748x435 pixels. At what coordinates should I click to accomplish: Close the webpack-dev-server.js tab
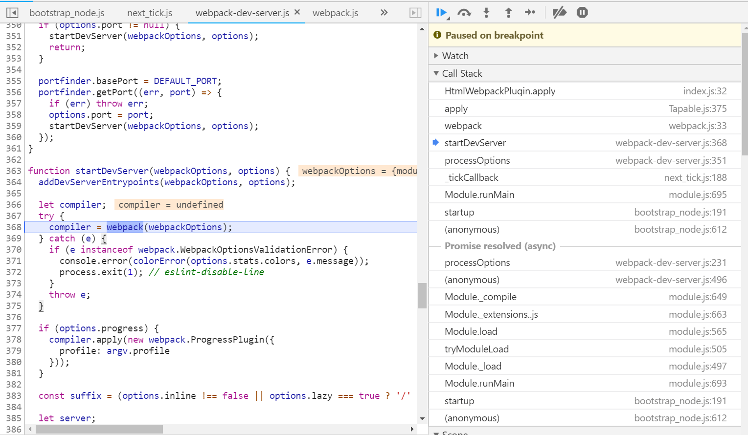click(x=297, y=12)
